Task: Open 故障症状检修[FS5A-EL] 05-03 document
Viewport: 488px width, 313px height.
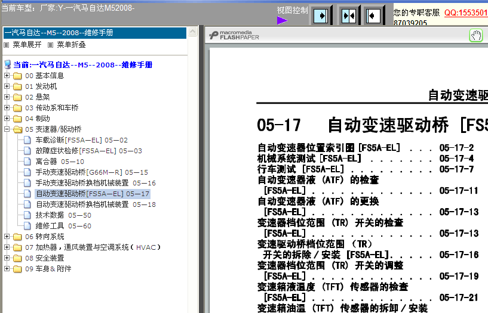Action: point(88,151)
